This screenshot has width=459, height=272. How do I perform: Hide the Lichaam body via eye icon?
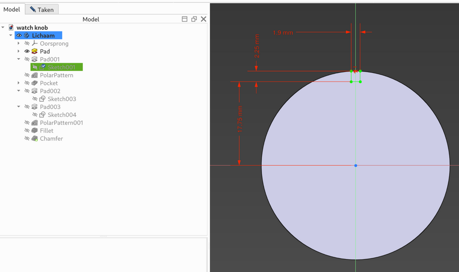[19, 35]
